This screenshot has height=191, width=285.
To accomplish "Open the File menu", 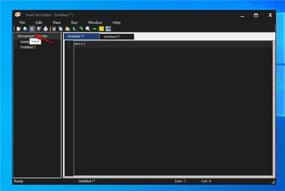I will coord(22,23).
